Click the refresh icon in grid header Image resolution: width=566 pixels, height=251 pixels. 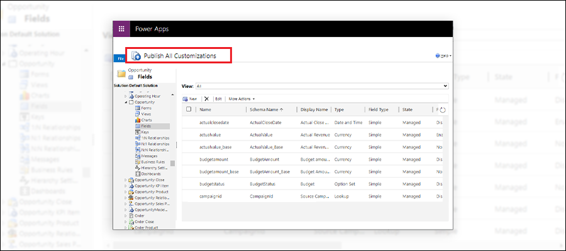443,110
